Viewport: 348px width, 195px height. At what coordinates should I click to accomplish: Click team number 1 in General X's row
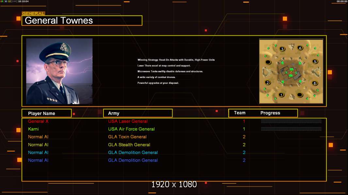[244, 121]
